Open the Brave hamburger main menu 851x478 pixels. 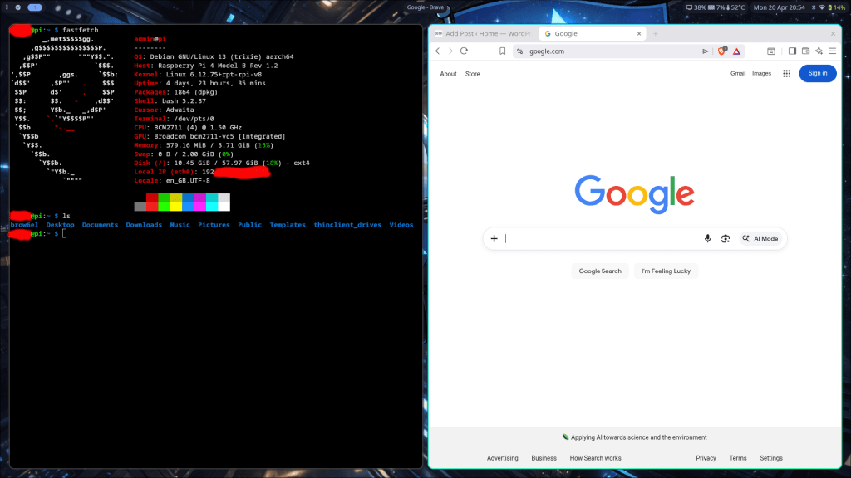point(832,51)
